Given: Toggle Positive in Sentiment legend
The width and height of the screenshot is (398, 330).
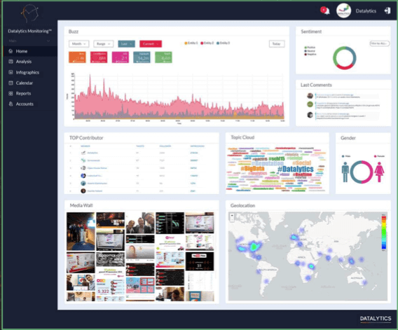Looking at the screenshot, I should [x=310, y=48].
